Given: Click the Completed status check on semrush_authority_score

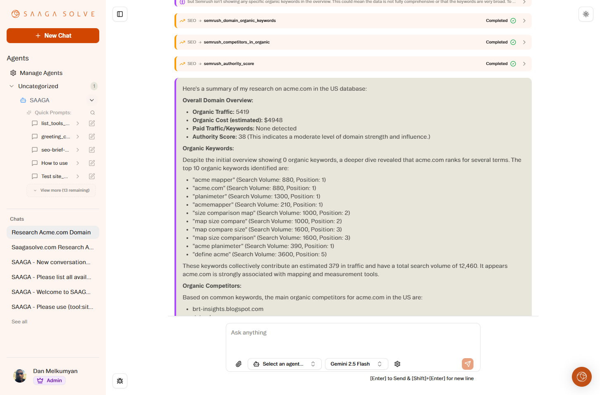Looking at the screenshot, I should pyautogui.click(x=513, y=63).
